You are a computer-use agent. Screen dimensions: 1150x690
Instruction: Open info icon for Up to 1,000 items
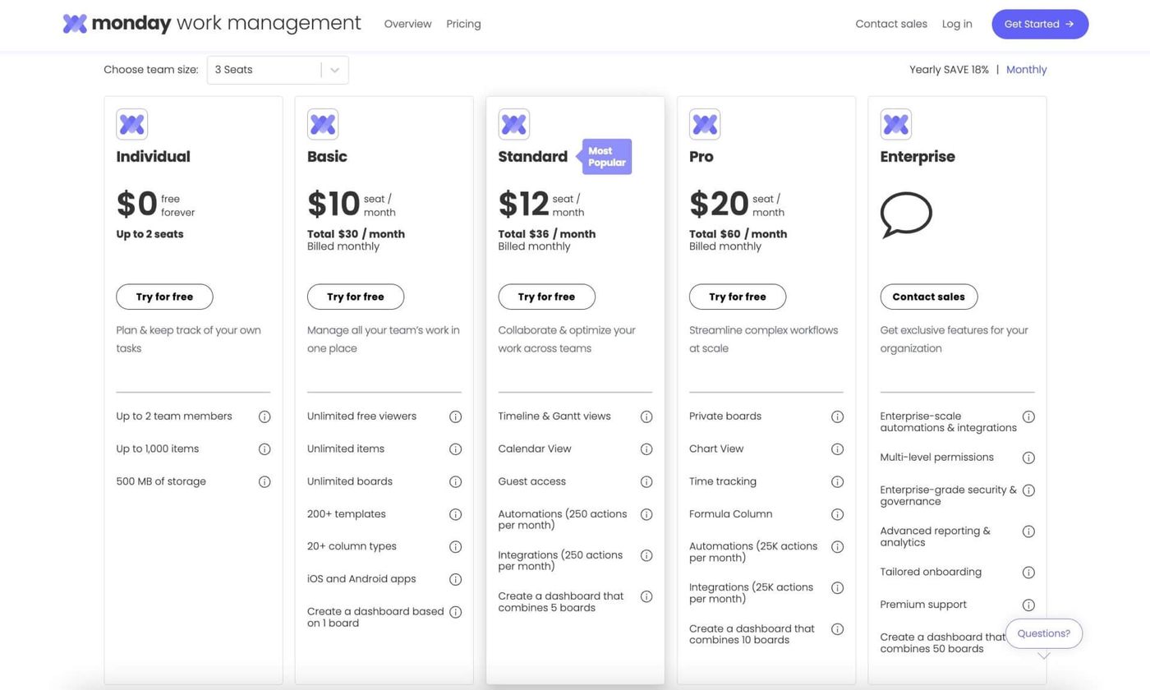tap(264, 449)
